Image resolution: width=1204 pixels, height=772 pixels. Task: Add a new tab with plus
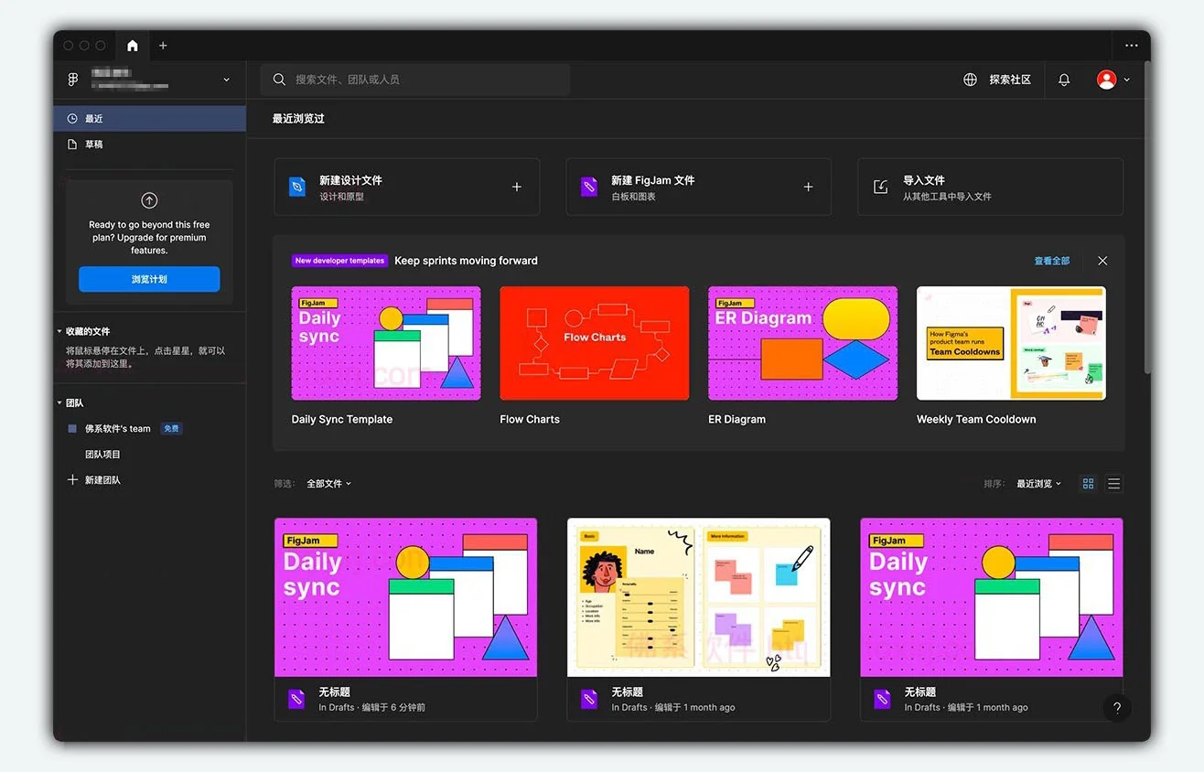coord(163,45)
